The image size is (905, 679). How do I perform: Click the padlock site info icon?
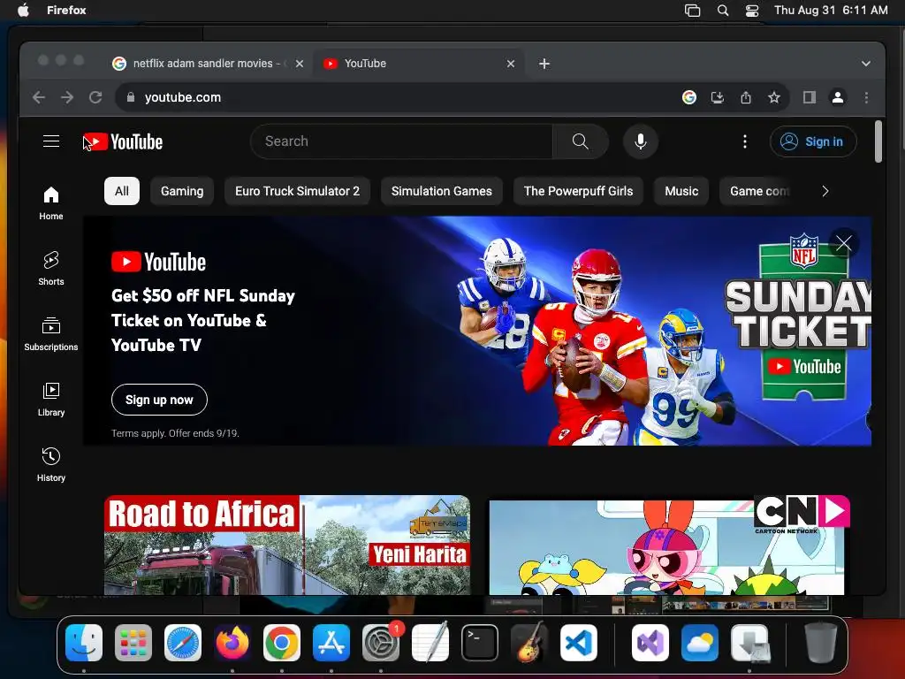131,97
